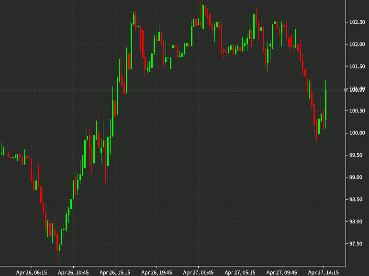The image size is (369, 276).
Task: Click the current price marker dot
Action: pyautogui.click(x=346, y=90)
